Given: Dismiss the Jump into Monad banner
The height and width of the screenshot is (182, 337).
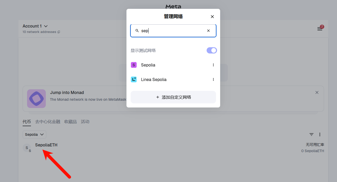Looking at the screenshot, I should [x=317, y=92].
